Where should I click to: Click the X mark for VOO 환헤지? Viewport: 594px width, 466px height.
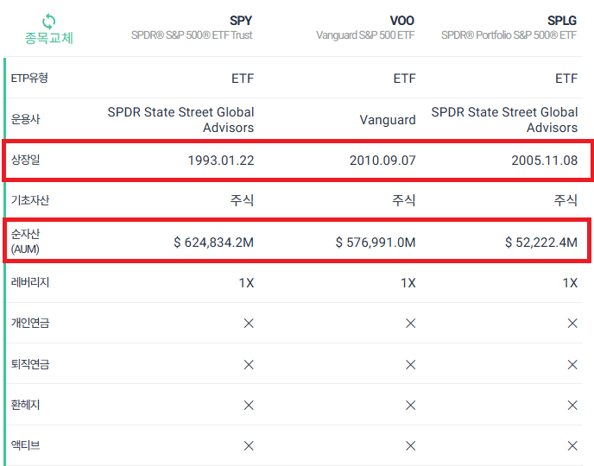pos(410,406)
